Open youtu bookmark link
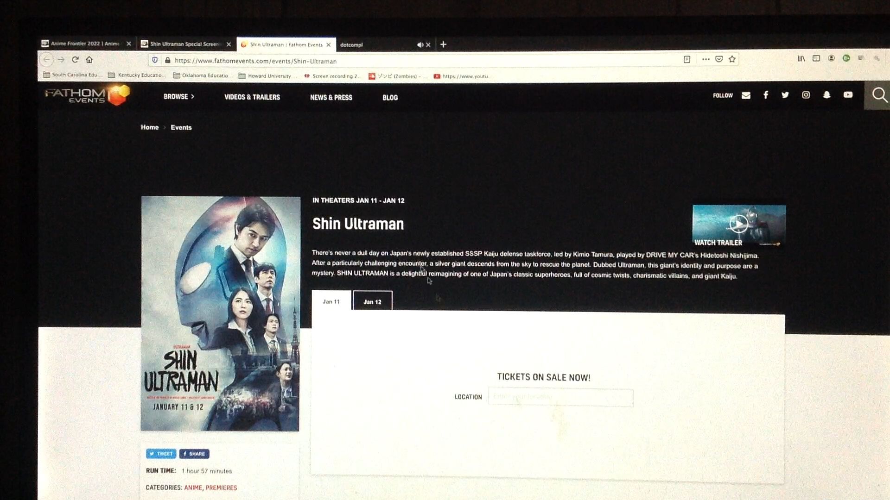 click(461, 76)
